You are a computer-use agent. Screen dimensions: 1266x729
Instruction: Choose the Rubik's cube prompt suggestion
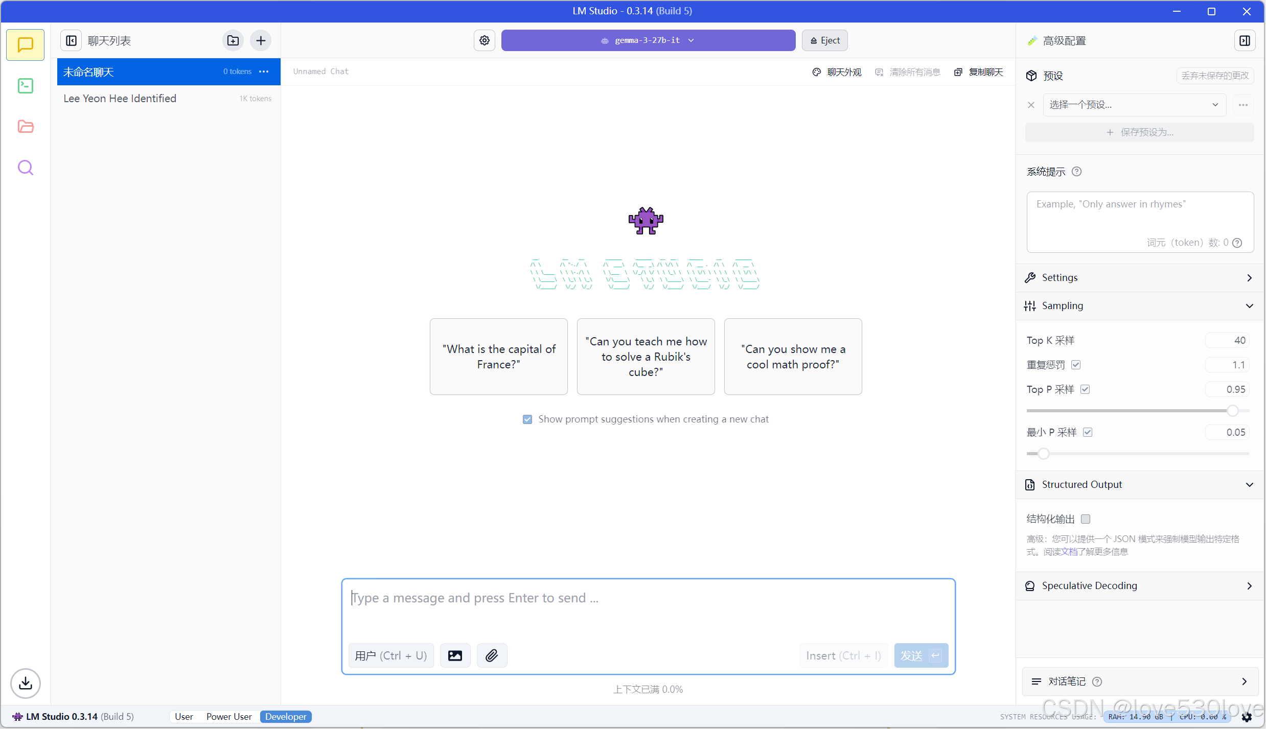(646, 357)
